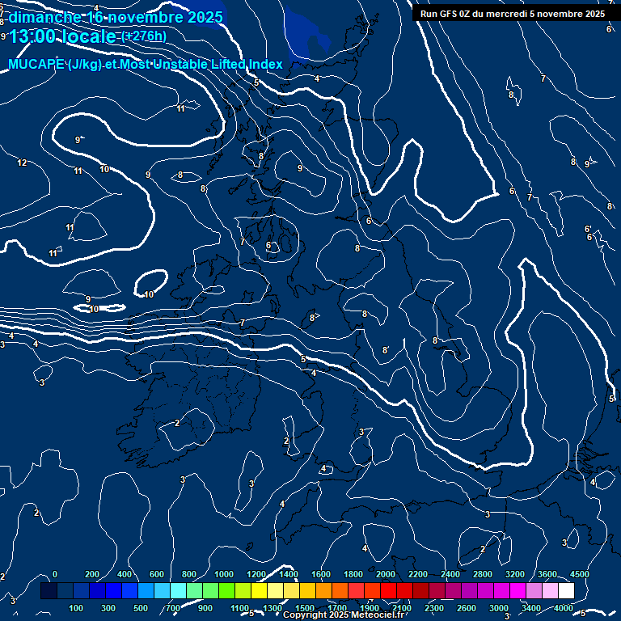Click the legend label '1500'
Image resolution: width=621 pixels, height=621 pixels.
pyautogui.click(x=305, y=608)
